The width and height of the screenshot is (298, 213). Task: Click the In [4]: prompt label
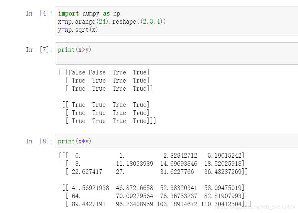tap(39, 14)
